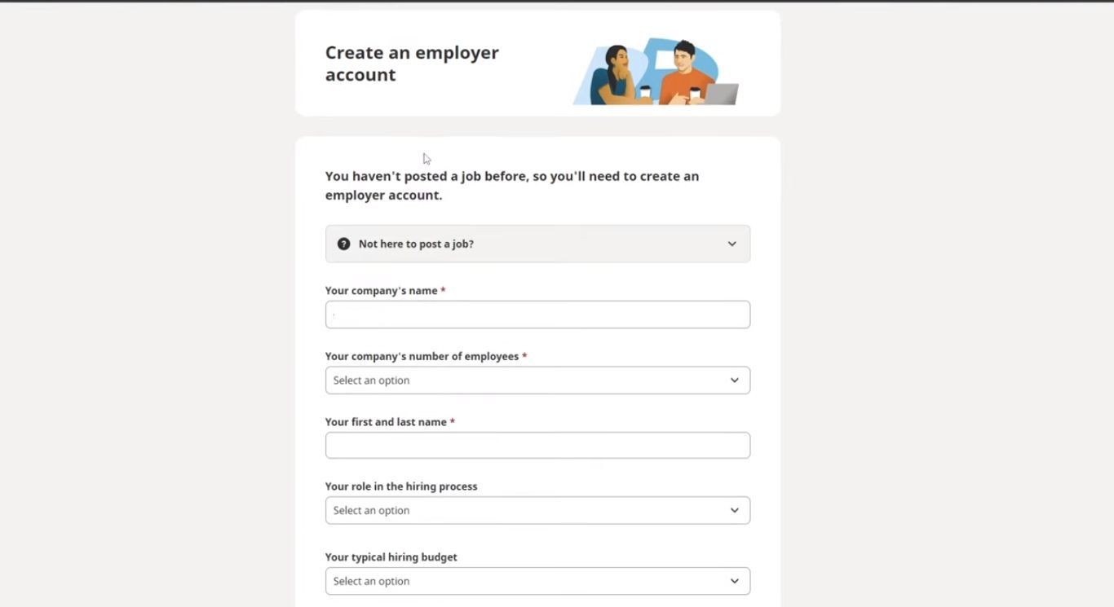The width and height of the screenshot is (1114, 607).
Task: Open the company's number of employees dropdown
Action: coord(537,380)
